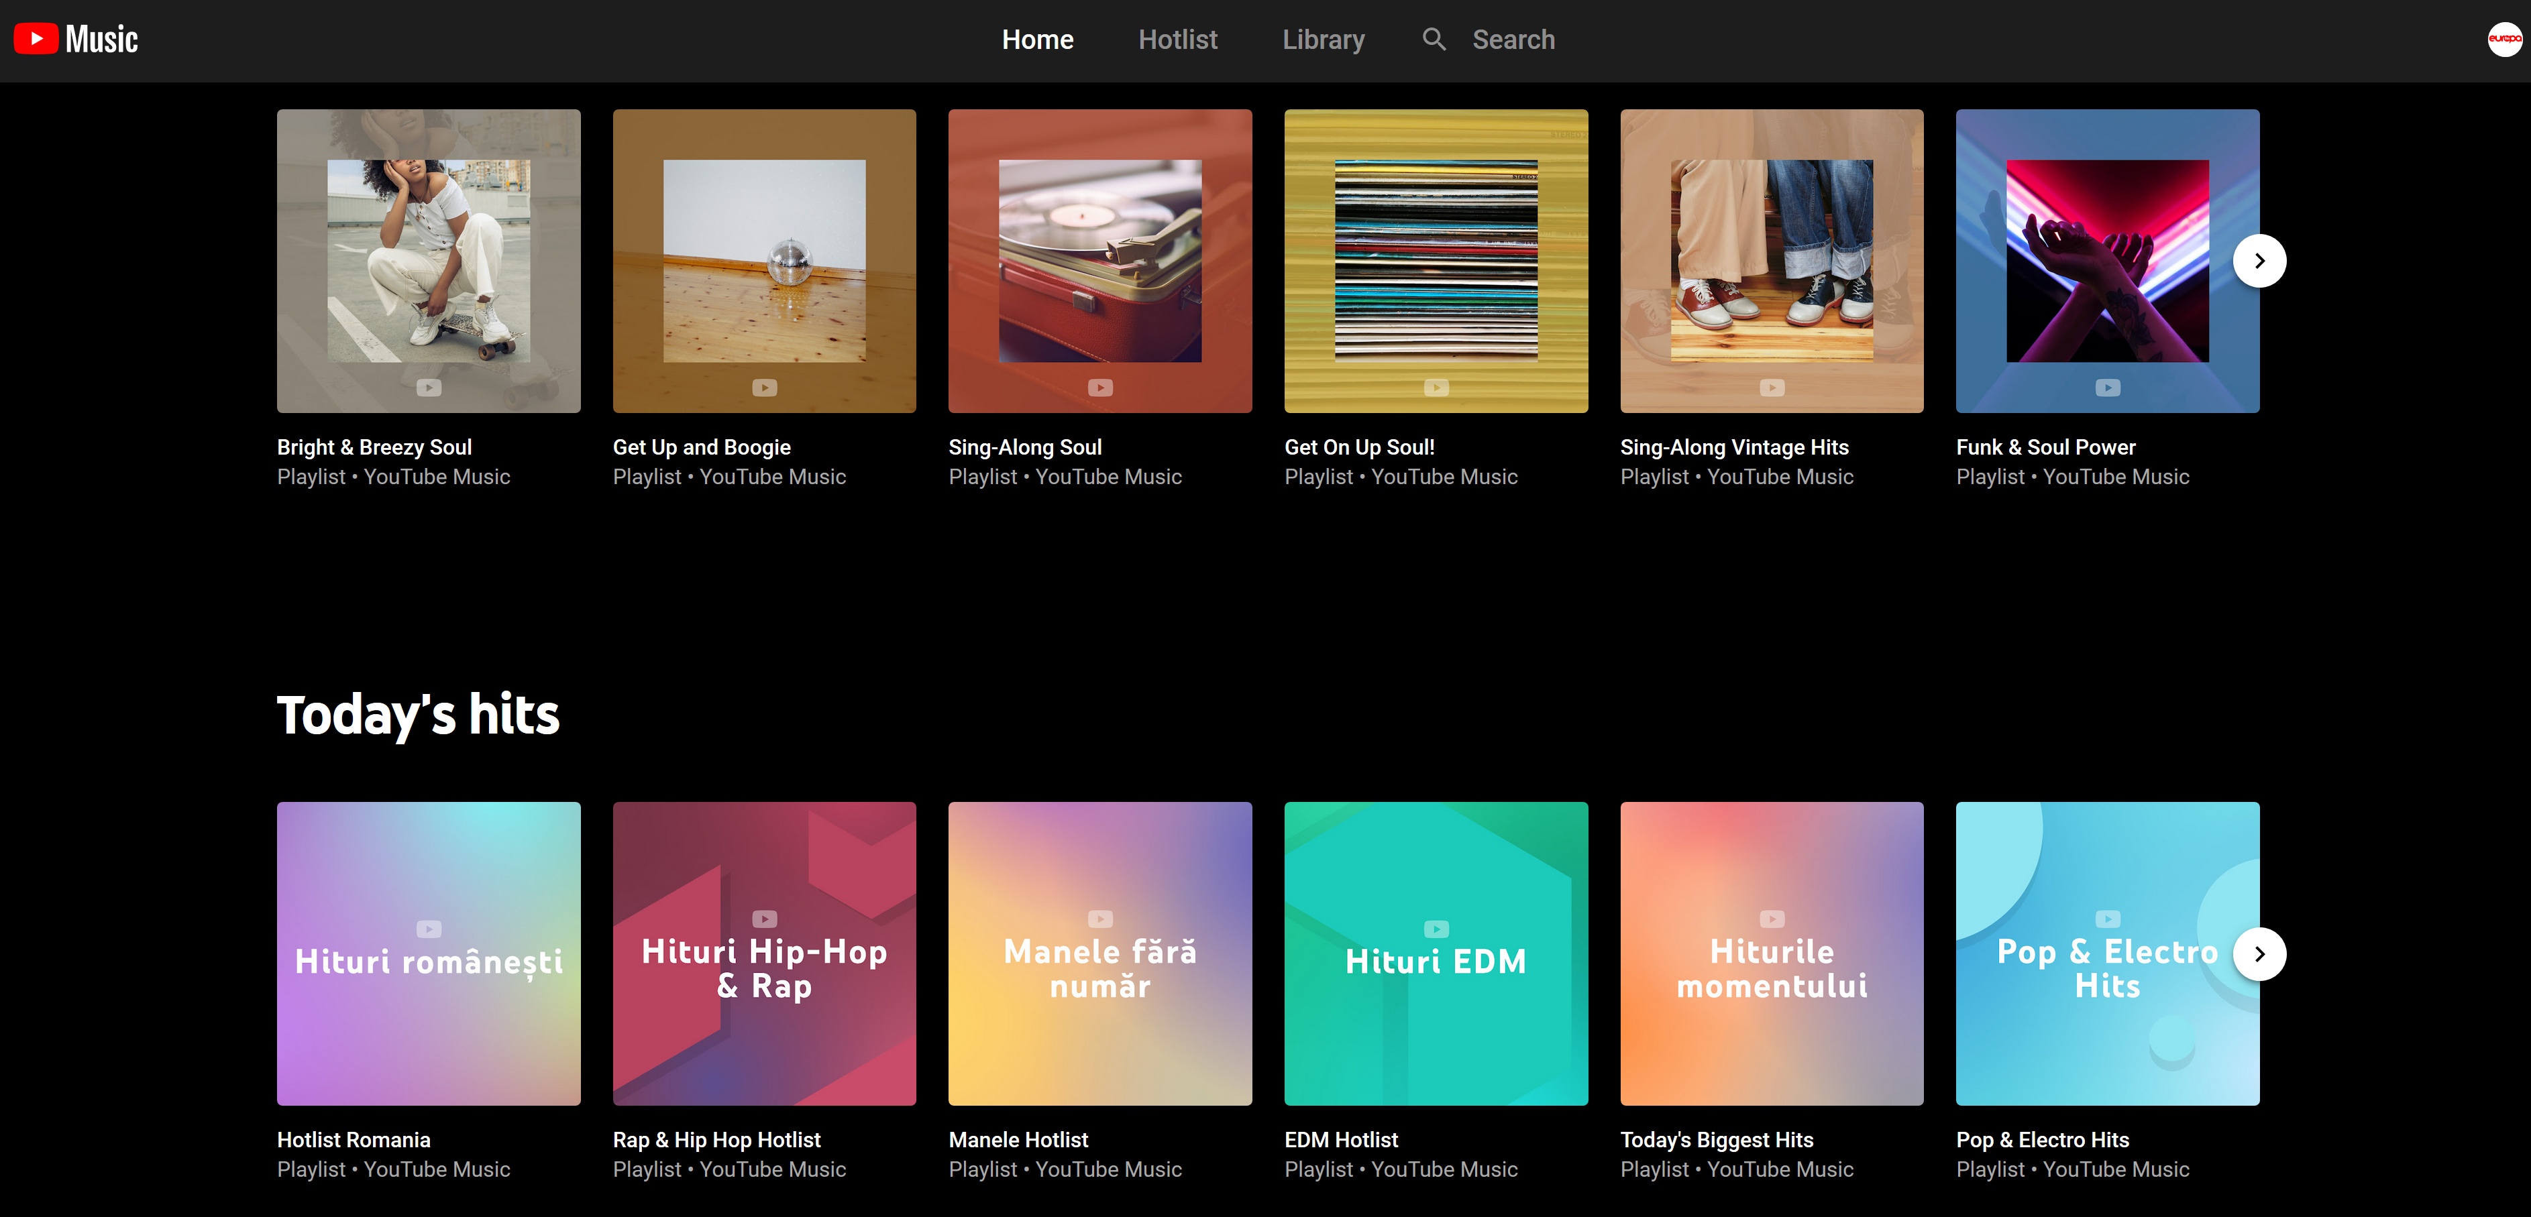Open Bright & Breezy Soul playlist title
The width and height of the screenshot is (2531, 1217).
(x=374, y=447)
